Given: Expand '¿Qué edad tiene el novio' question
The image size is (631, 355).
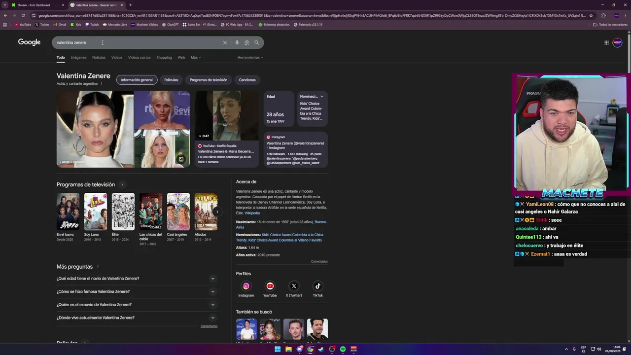Looking at the screenshot, I should tap(137, 279).
